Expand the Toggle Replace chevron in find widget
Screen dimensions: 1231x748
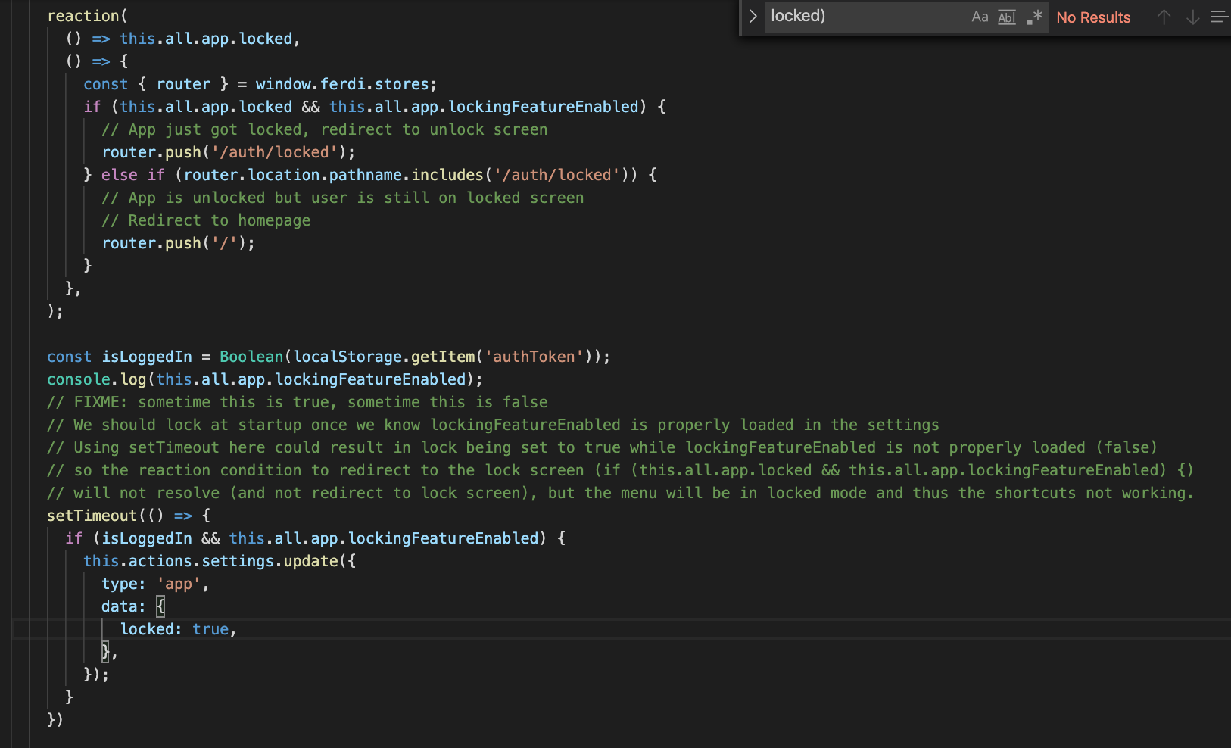[x=753, y=16]
